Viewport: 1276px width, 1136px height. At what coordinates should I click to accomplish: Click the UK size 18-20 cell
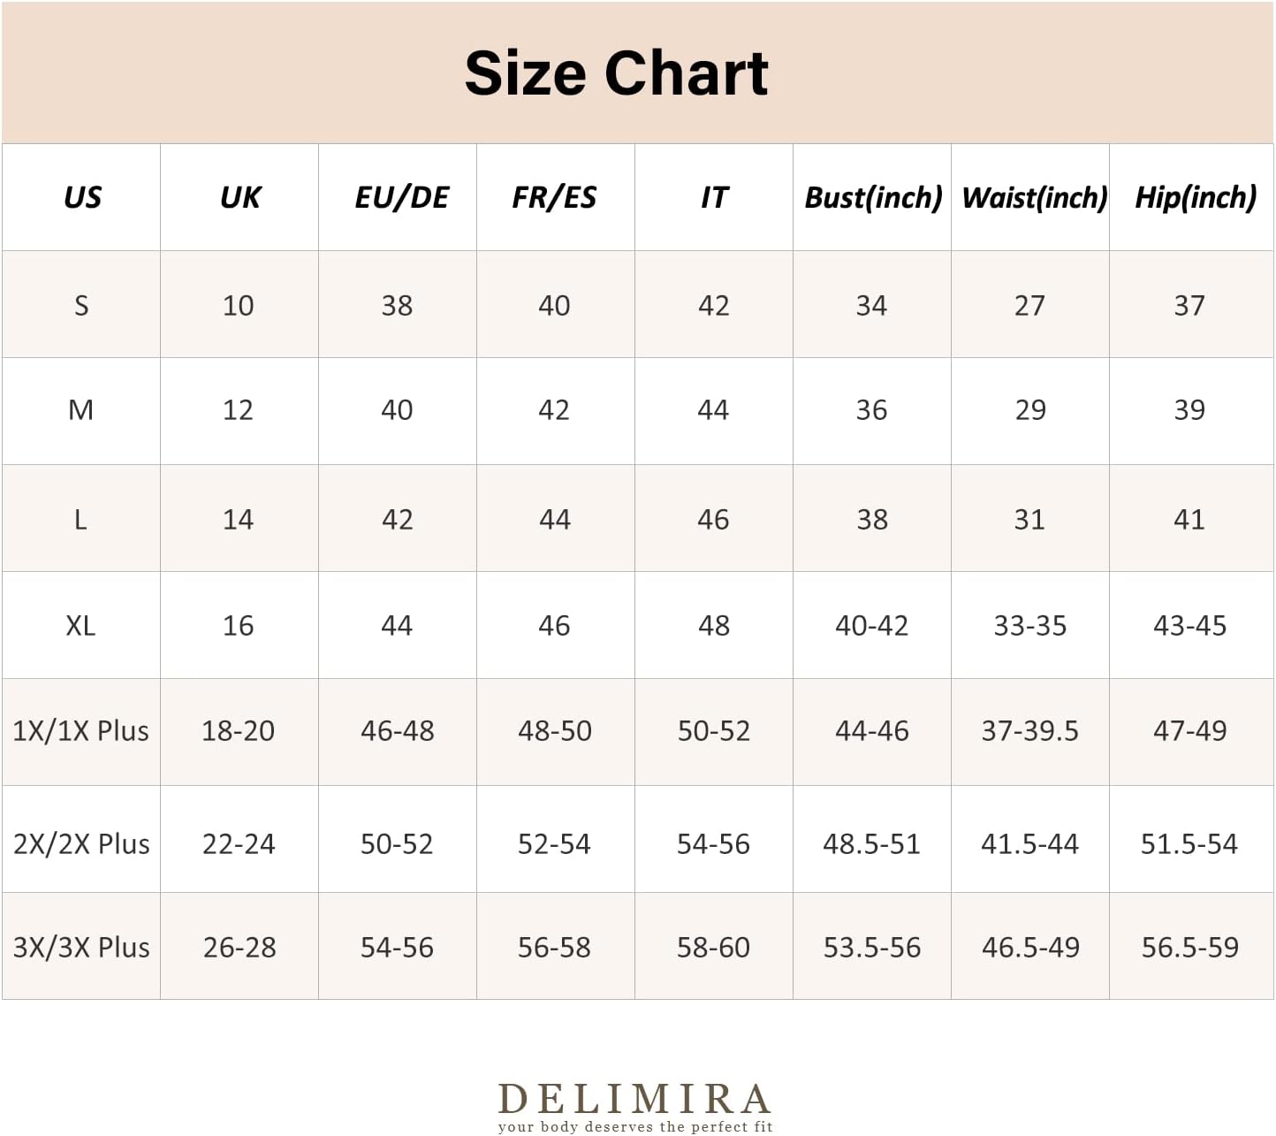239,731
